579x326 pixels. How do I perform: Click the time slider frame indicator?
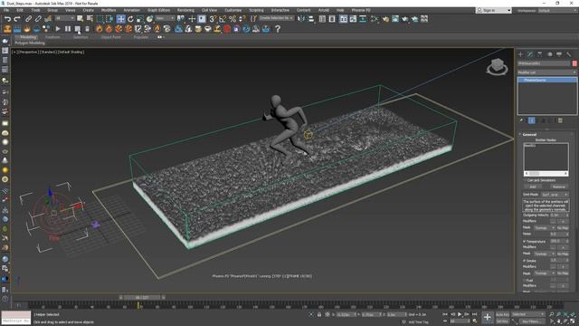142,297
